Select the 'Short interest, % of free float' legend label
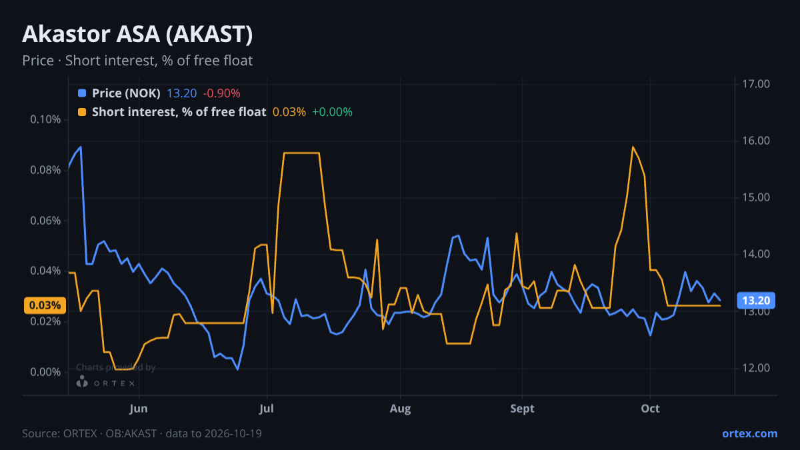 tap(179, 112)
